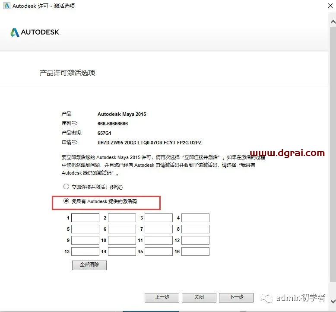Click the scrollbar up arrow
The image size is (336, 312).
[333, 22]
